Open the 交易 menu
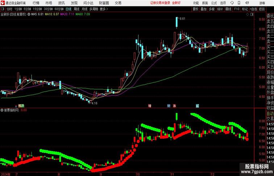The image size is (274, 176). (118, 3)
